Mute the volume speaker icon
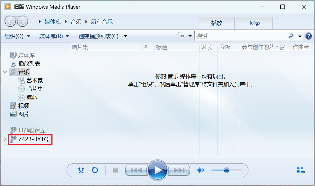The width and height of the screenshot is (315, 186). point(200,170)
